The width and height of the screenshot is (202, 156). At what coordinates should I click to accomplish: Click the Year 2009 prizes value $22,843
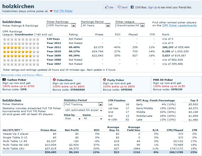[98, 56]
